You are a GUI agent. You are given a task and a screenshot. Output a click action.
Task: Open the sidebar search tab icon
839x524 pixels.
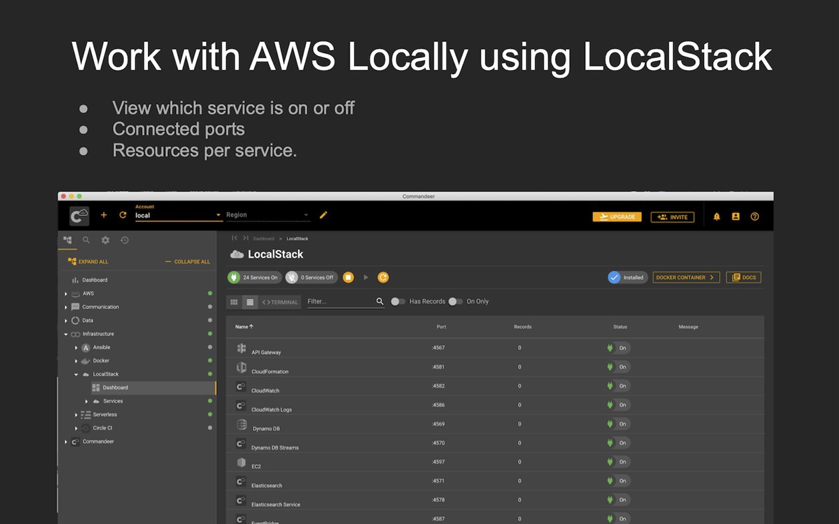(86, 240)
